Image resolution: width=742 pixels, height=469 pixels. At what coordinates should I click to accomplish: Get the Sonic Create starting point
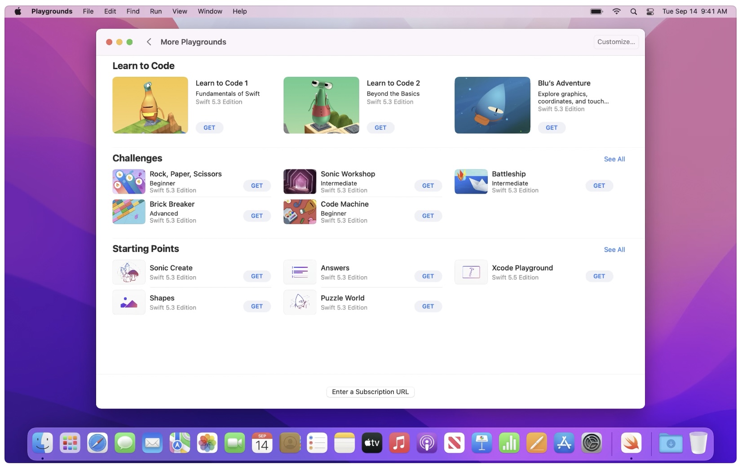[257, 276]
